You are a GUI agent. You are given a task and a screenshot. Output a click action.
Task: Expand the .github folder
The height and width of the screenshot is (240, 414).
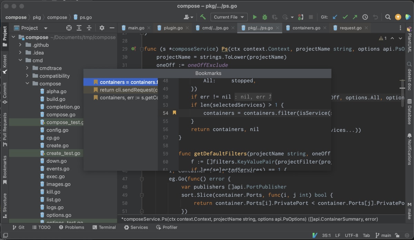pyautogui.click(x=20, y=45)
